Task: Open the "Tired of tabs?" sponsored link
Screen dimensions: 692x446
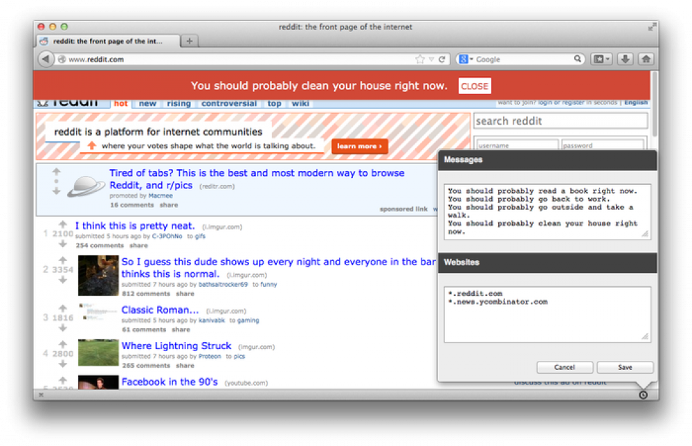Action: coord(257,179)
